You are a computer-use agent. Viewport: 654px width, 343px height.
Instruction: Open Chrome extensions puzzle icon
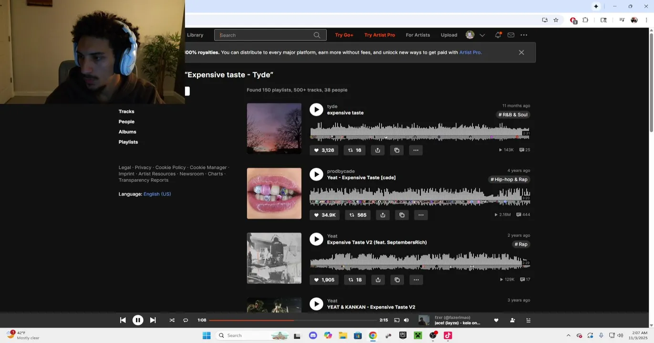tap(585, 20)
